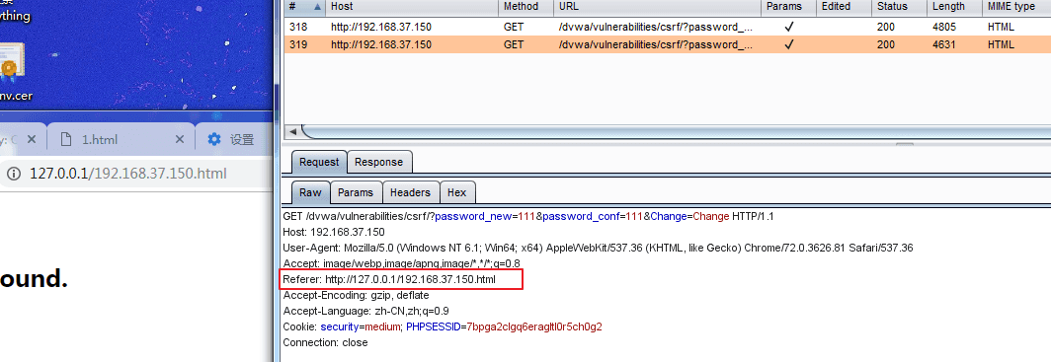This screenshot has height=362, width=1051.
Task: Sort history by Length column
Action: [954, 7]
